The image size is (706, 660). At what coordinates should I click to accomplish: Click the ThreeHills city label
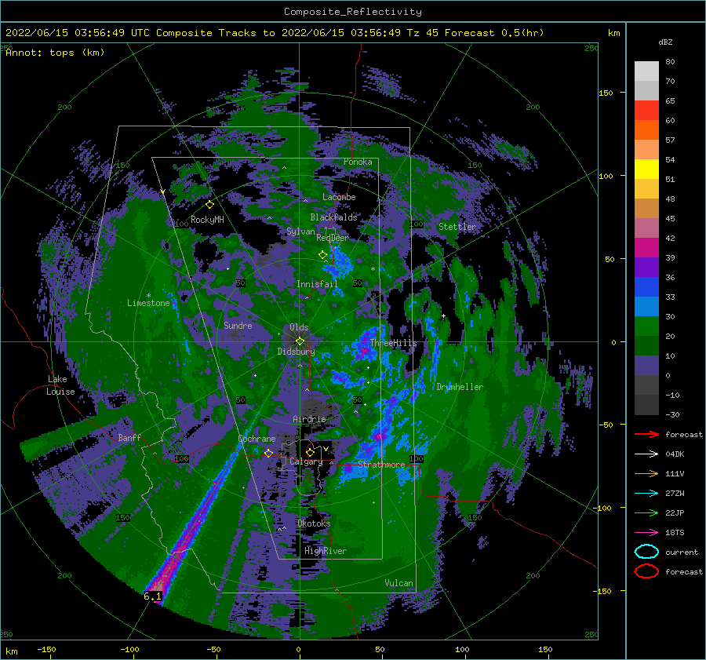click(x=394, y=343)
